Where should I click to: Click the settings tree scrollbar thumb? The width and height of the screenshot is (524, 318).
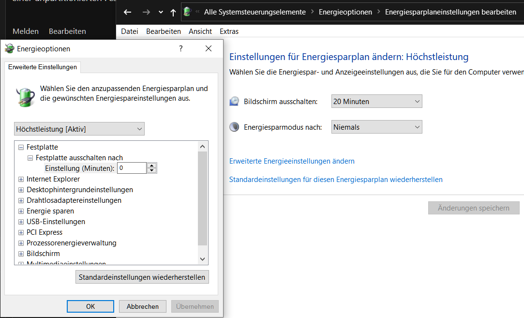pyautogui.click(x=203, y=198)
